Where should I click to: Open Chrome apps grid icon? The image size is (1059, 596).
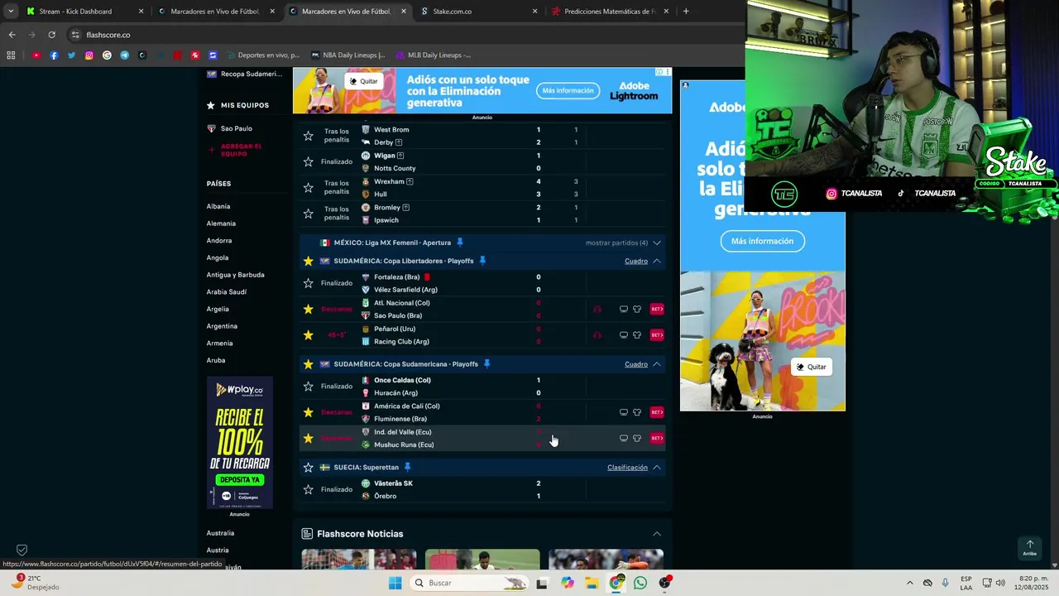pos(11,55)
